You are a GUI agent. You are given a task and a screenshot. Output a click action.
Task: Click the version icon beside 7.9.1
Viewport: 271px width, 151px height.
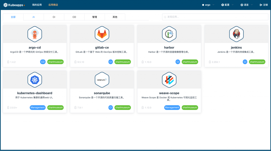pos(75,108)
